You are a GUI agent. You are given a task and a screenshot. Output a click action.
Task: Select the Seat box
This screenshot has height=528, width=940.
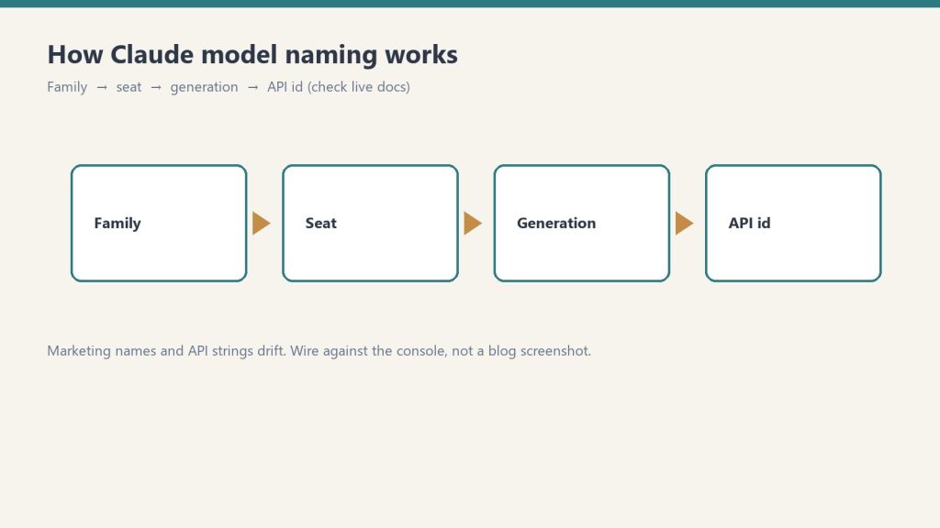click(371, 224)
